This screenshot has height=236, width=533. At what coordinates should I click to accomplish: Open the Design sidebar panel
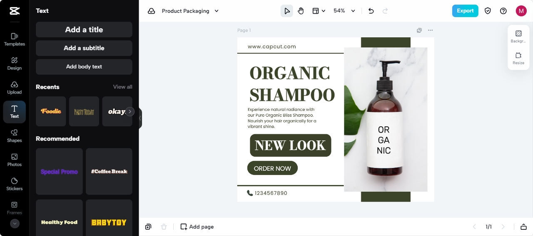pyautogui.click(x=15, y=64)
